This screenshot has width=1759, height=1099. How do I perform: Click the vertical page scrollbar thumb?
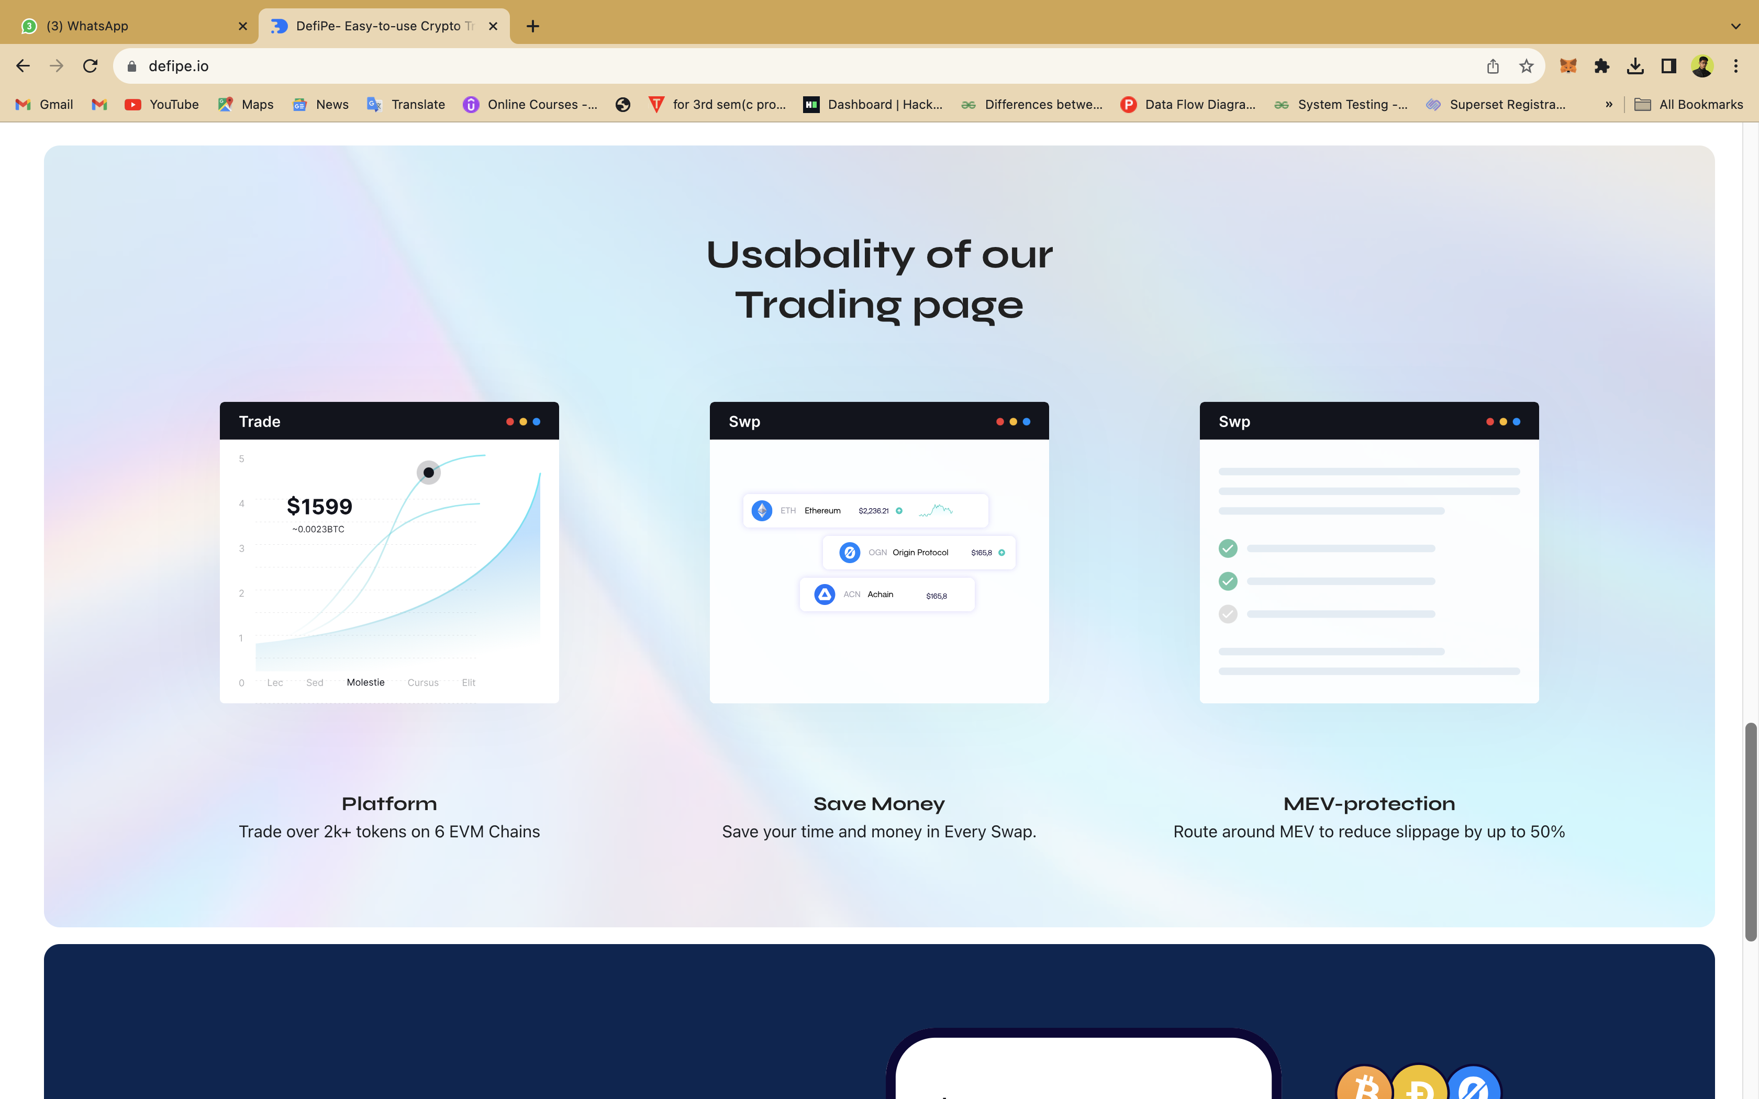(x=1751, y=832)
